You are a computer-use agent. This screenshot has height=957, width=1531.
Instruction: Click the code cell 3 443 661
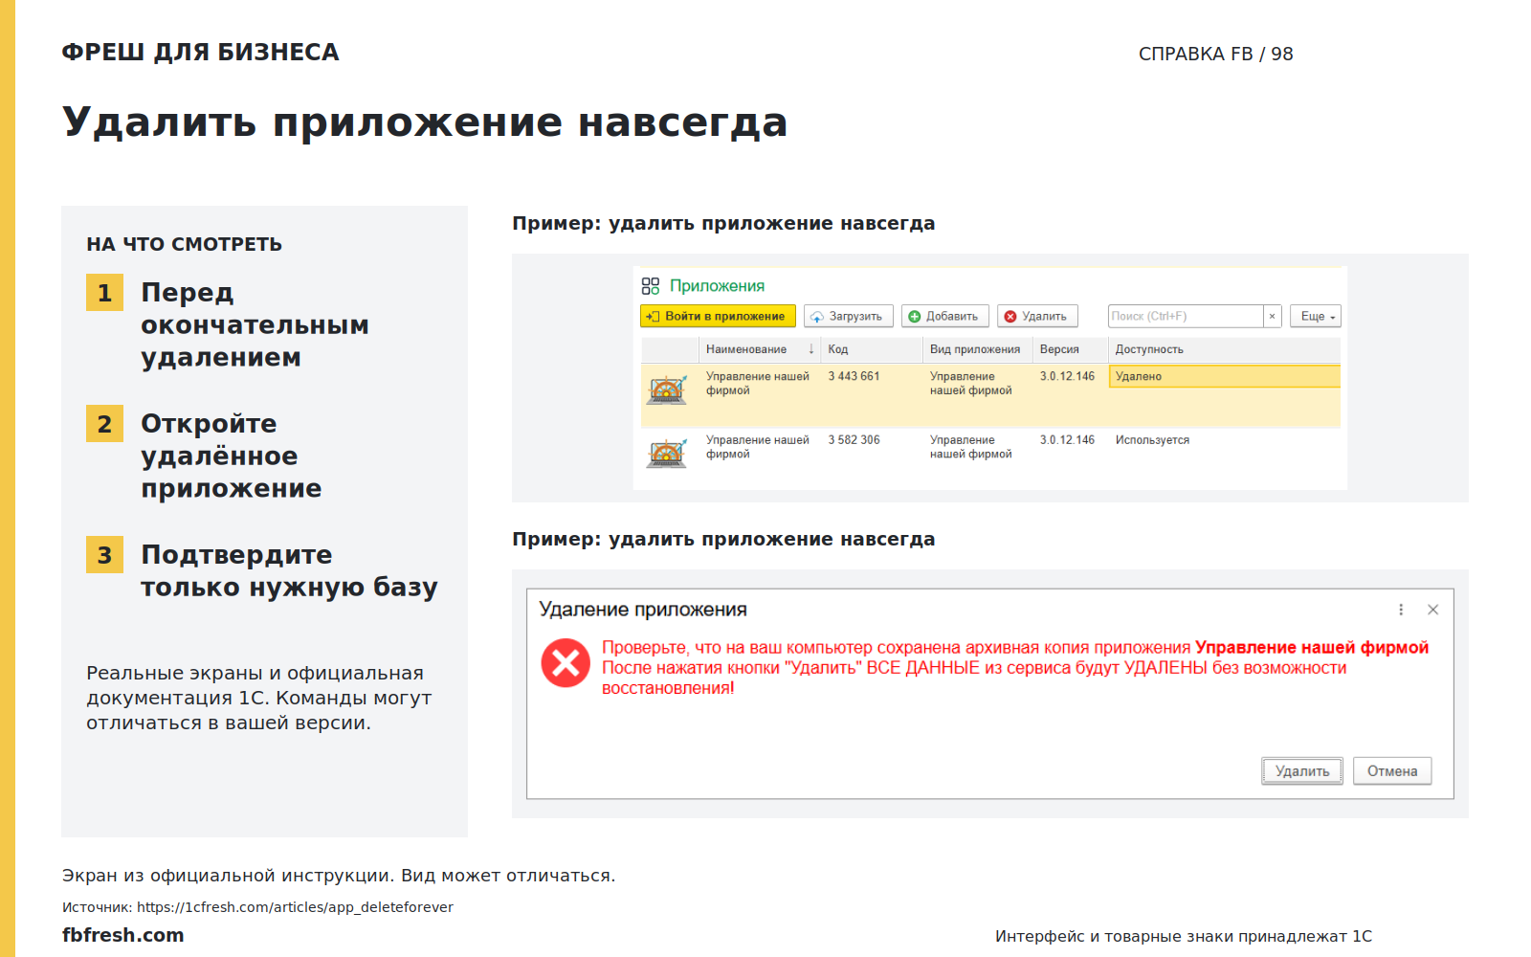[x=854, y=376]
